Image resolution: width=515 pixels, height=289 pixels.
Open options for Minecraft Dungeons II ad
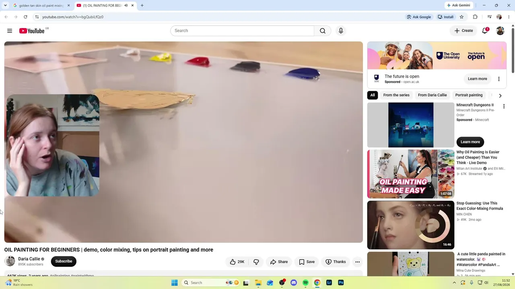pyautogui.click(x=504, y=106)
